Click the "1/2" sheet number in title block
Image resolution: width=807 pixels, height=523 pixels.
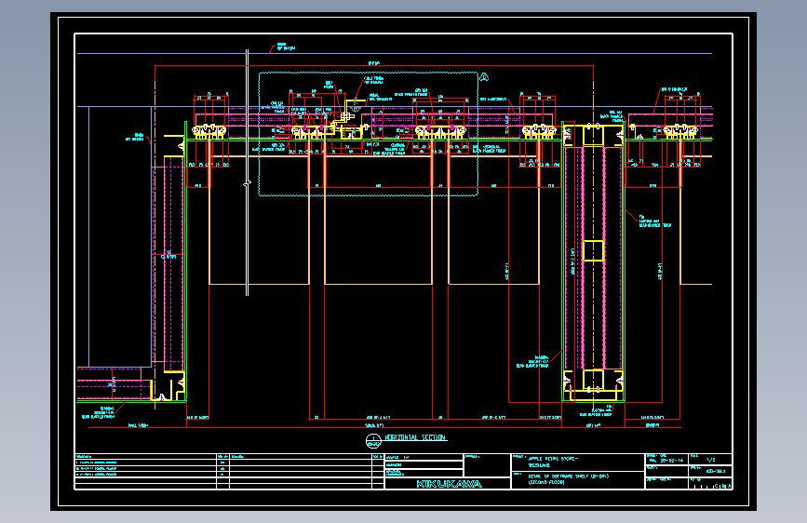point(711,460)
